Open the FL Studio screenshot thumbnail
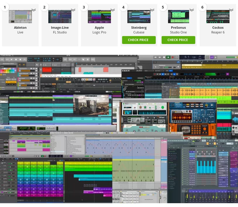 (x=60, y=17)
